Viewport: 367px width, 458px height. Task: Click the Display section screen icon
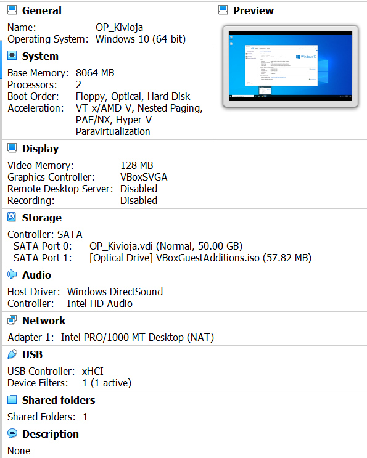pos(12,148)
